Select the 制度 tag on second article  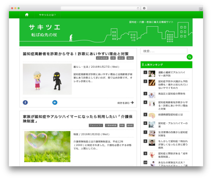click(122, 125)
